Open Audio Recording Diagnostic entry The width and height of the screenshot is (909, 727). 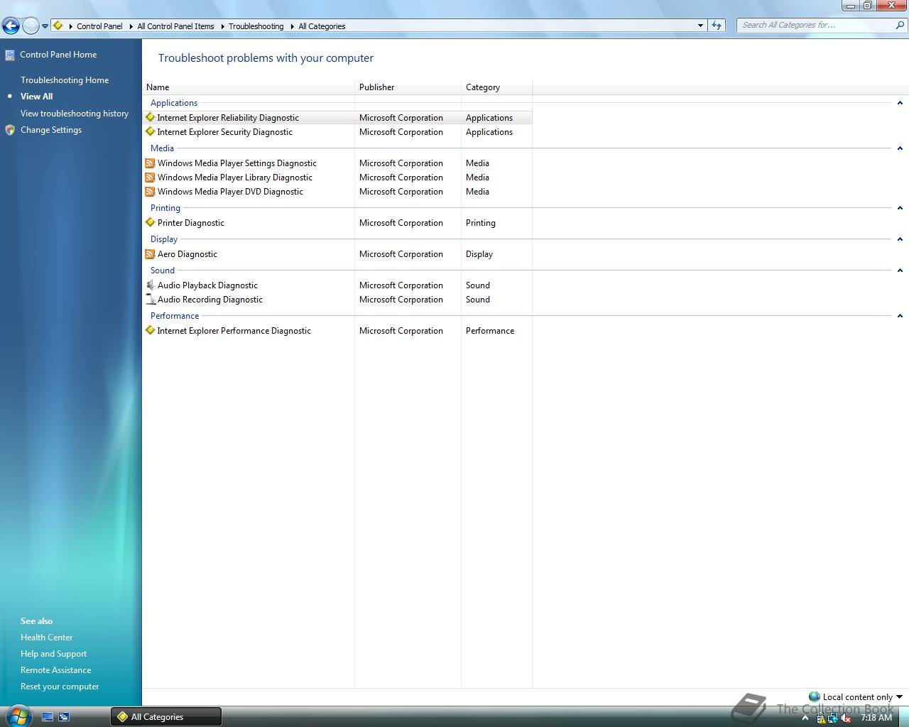(x=210, y=300)
